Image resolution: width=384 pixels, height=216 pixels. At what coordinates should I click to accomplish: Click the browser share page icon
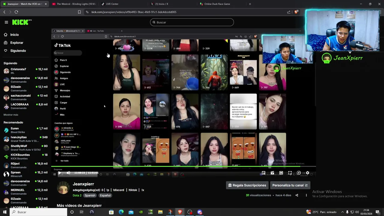click(289, 12)
